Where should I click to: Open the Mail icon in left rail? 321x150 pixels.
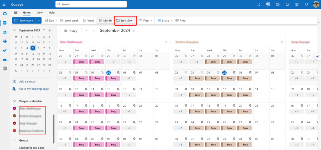[x=5, y=14]
